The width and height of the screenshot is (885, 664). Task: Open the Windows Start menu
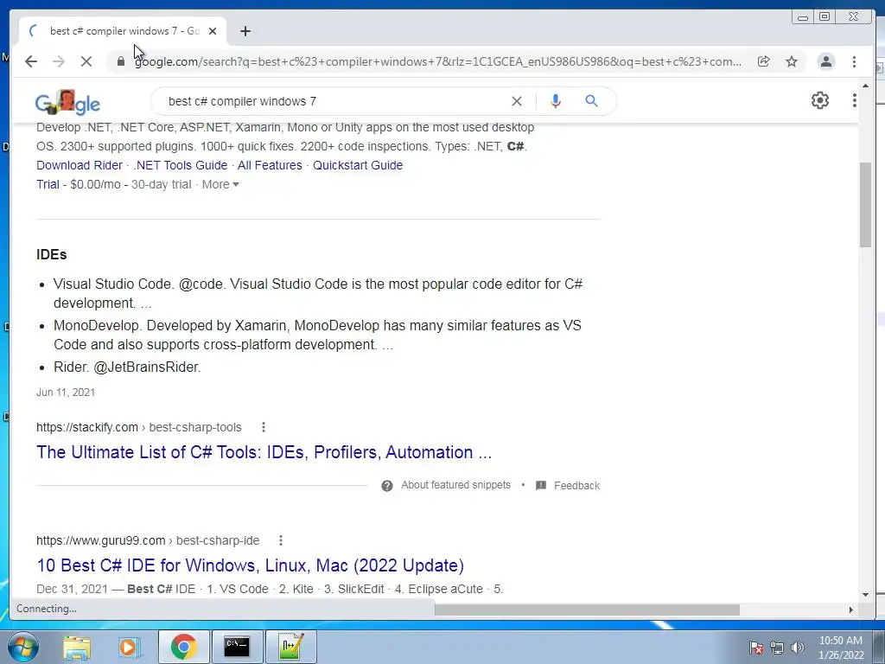(22, 647)
